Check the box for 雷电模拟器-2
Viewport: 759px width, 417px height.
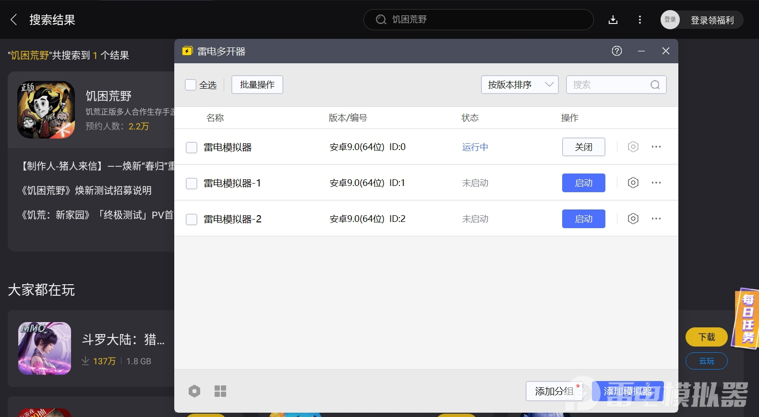pyautogui.click(x=192, y=219)
